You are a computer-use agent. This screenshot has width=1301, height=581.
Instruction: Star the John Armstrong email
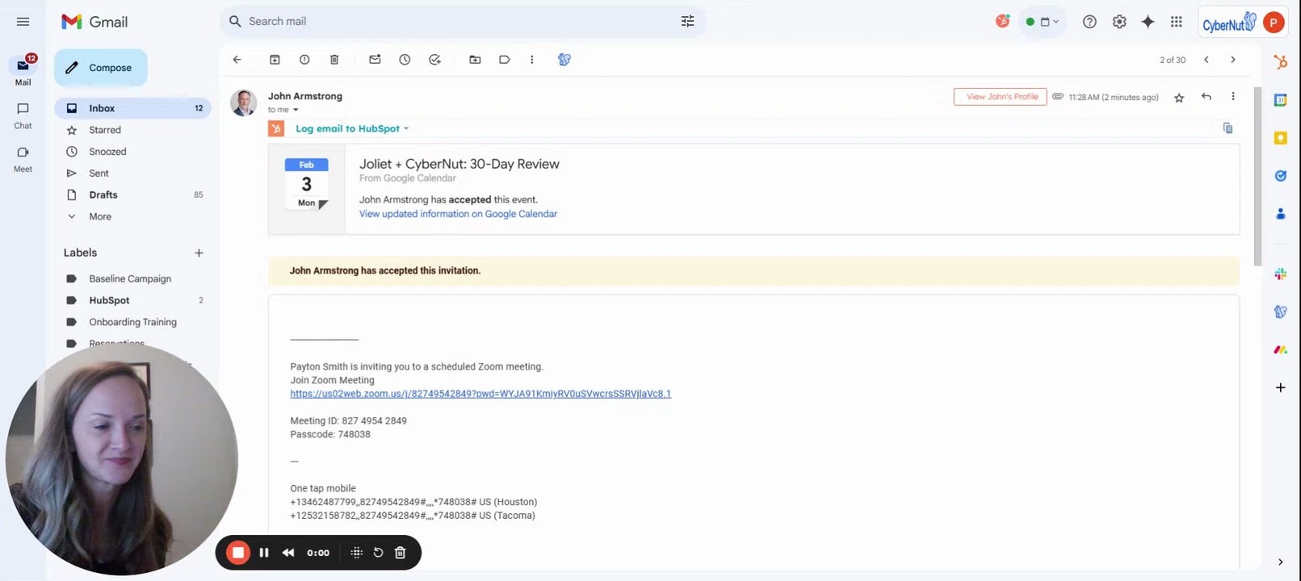point(1179,98)
